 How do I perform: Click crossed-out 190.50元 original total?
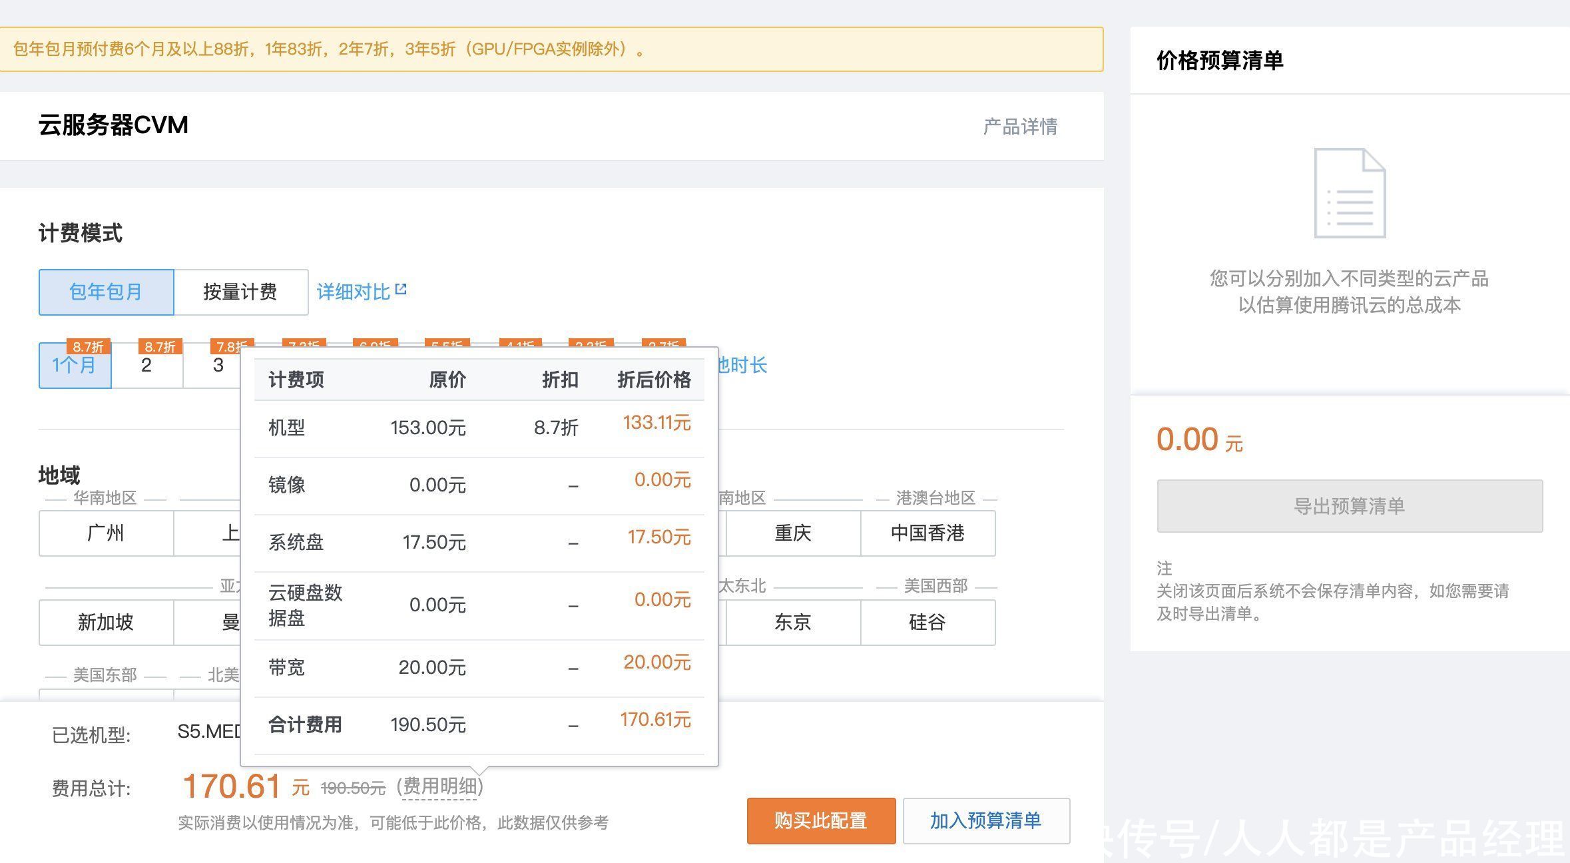click(x=353, y=788)
